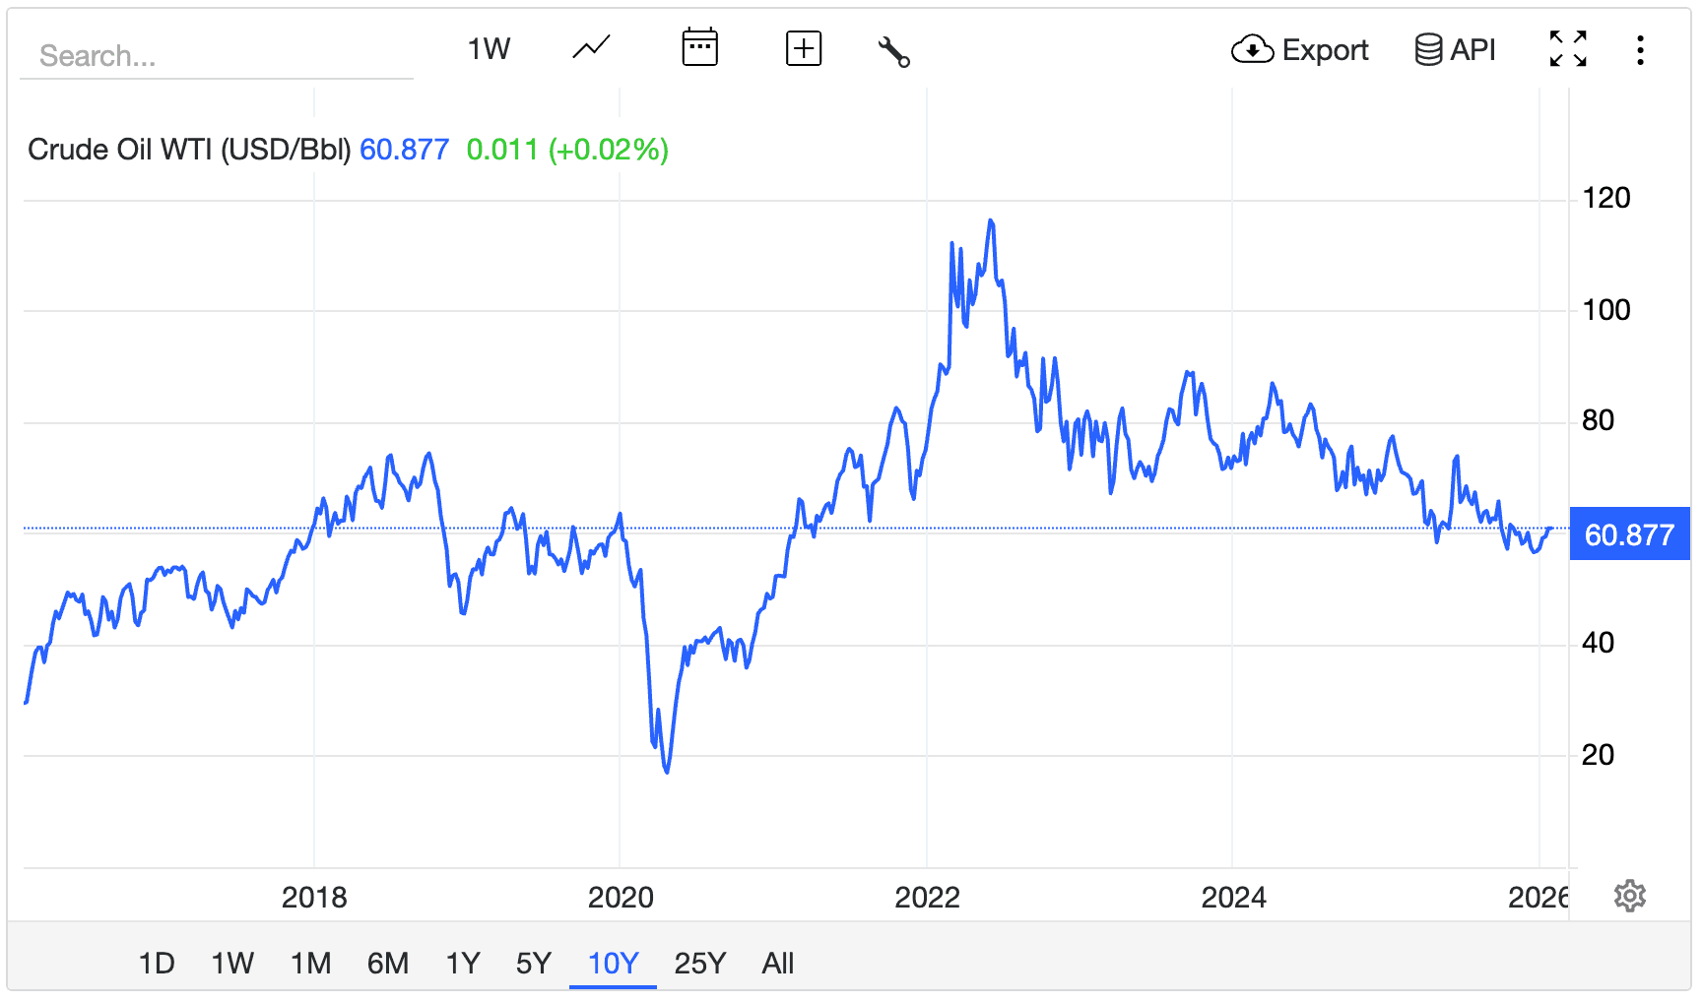This screenshot has width=1702, height=1002.
Task: Show the All time range
Action: (777, 963)
